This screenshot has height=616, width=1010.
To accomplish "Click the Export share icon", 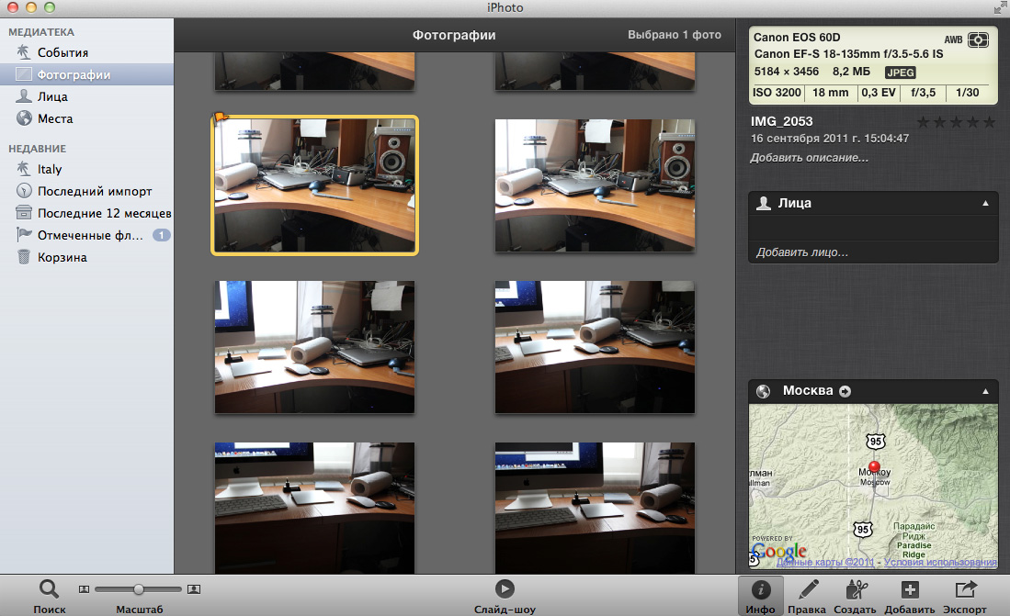I will pos(965,590).
